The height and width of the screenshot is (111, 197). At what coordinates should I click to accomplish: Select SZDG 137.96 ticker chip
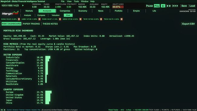[x=70, y=19]
